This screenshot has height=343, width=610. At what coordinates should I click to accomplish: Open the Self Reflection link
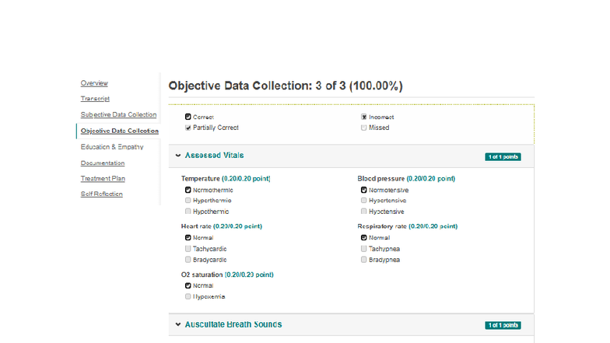[101, 194]
